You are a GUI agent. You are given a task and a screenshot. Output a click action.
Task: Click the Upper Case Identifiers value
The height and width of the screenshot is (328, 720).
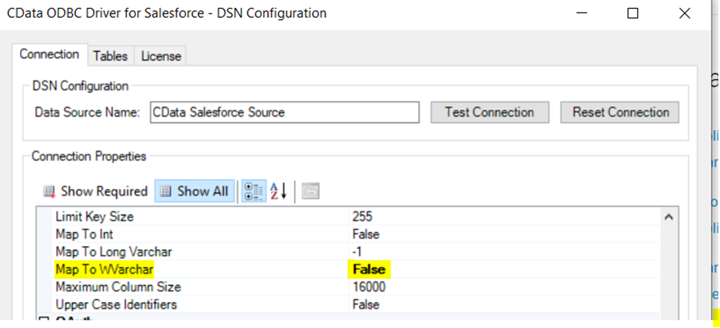[366, 304]
